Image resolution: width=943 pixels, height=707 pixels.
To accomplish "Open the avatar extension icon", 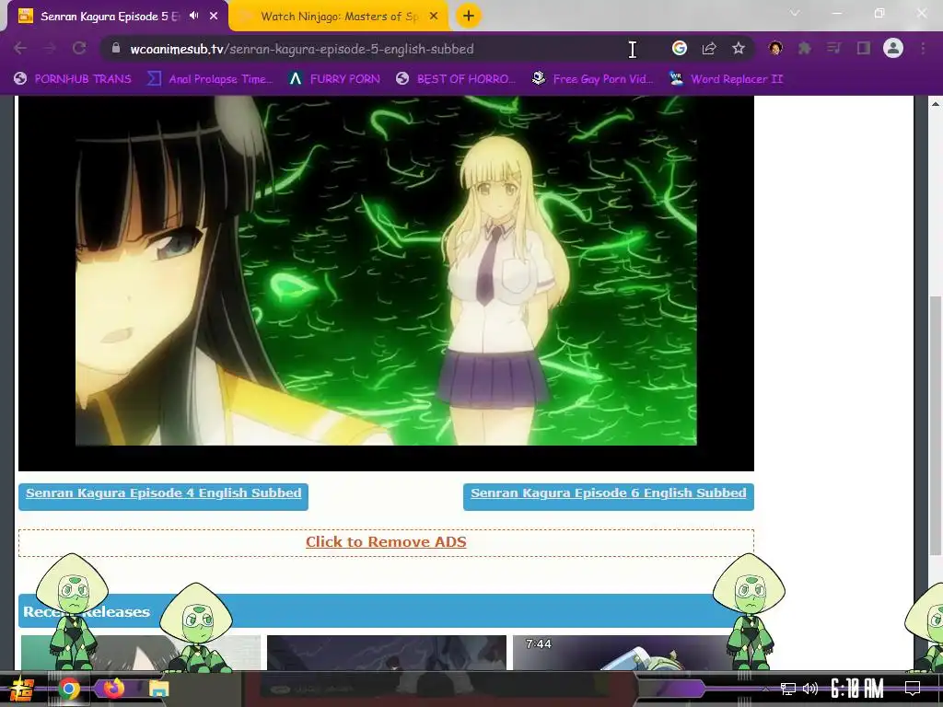I will [775, 48].
